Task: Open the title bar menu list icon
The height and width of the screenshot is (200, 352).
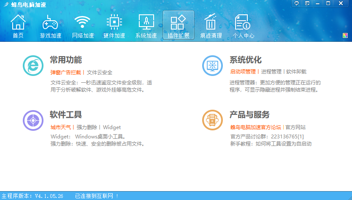Action: click(x=307, y=3)
